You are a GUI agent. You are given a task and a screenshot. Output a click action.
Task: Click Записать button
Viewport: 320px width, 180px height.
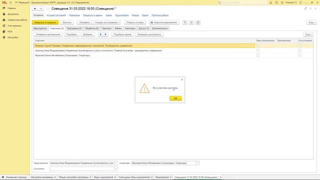66,22
